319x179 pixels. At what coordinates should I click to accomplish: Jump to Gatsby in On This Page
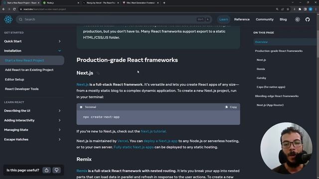[261, 78]
